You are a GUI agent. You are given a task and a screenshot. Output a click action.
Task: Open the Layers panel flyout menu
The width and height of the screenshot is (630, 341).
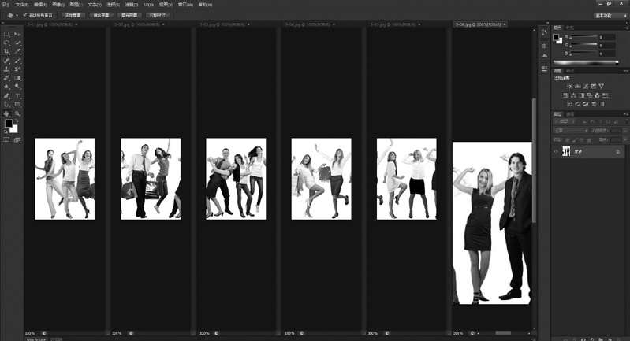(x=626, y=114)
